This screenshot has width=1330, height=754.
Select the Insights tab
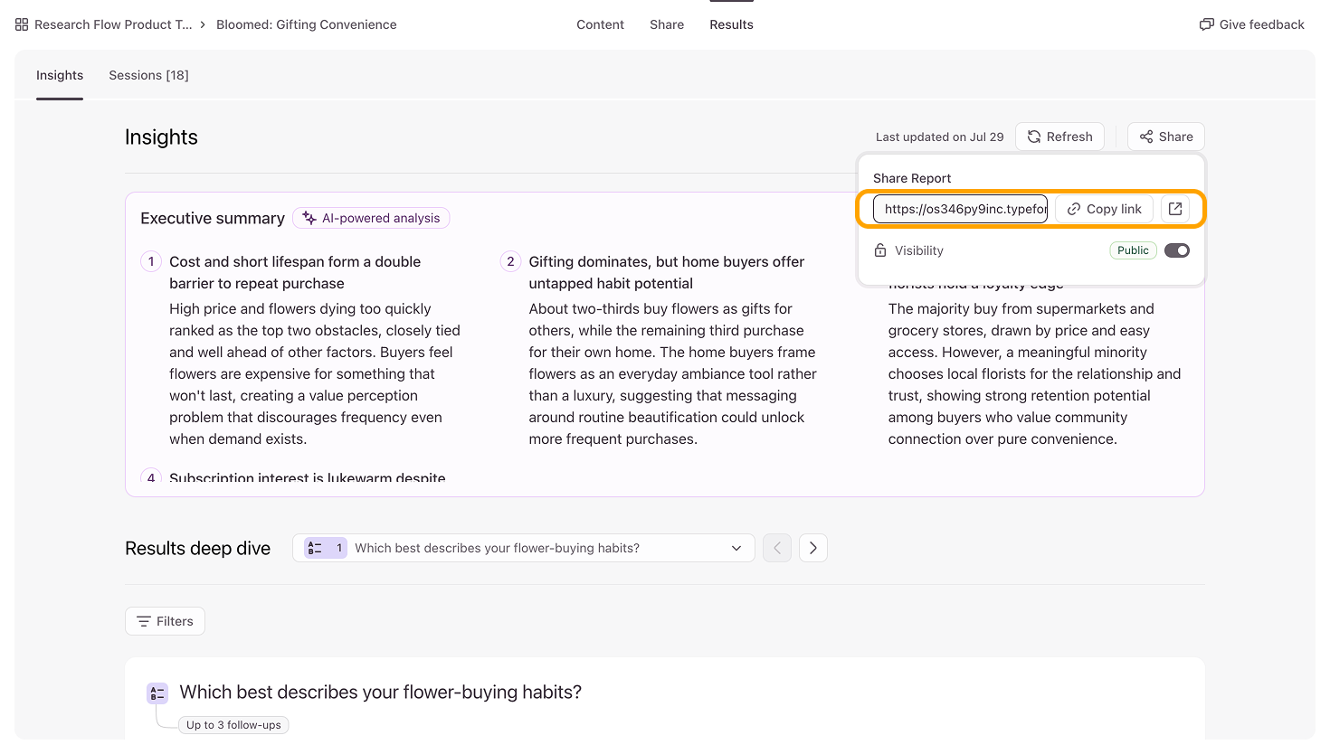[60, 75]
